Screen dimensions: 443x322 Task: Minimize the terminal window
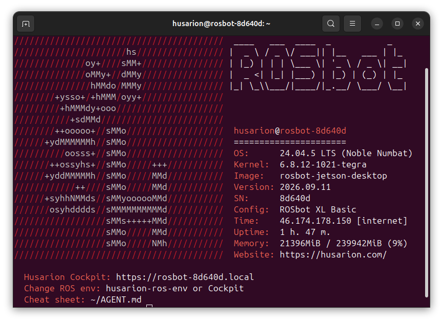point(377,24)
